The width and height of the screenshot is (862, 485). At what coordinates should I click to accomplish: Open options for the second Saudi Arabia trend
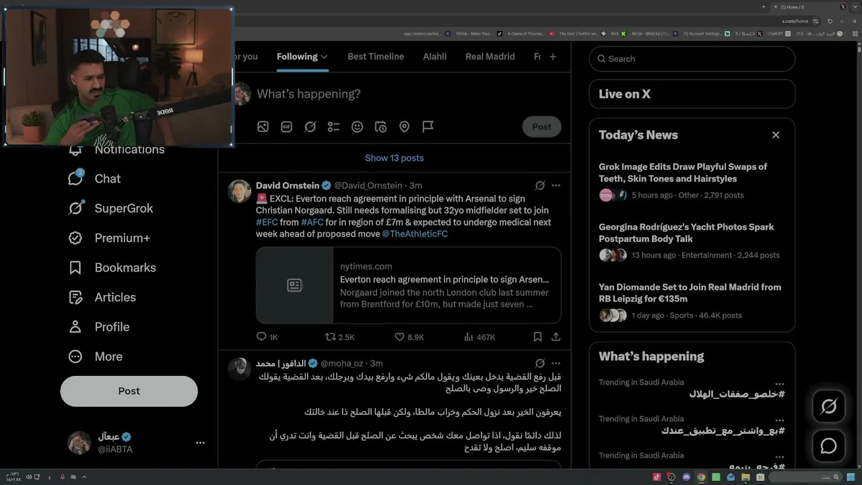(x=779, y=420)
